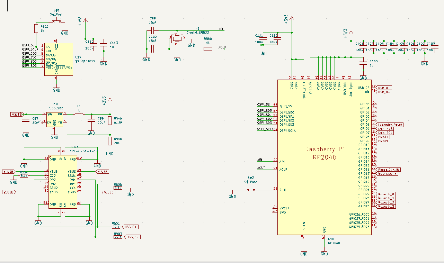Select the Crystal_GND23 symbol Y1
The width and height of the screenshot is (444, 263).
pyautogui.click(x=177, y=38)
